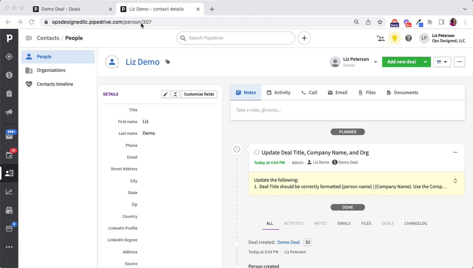
Task: Open Contacts icon in sidebar
Action: (x=9, y=173)
